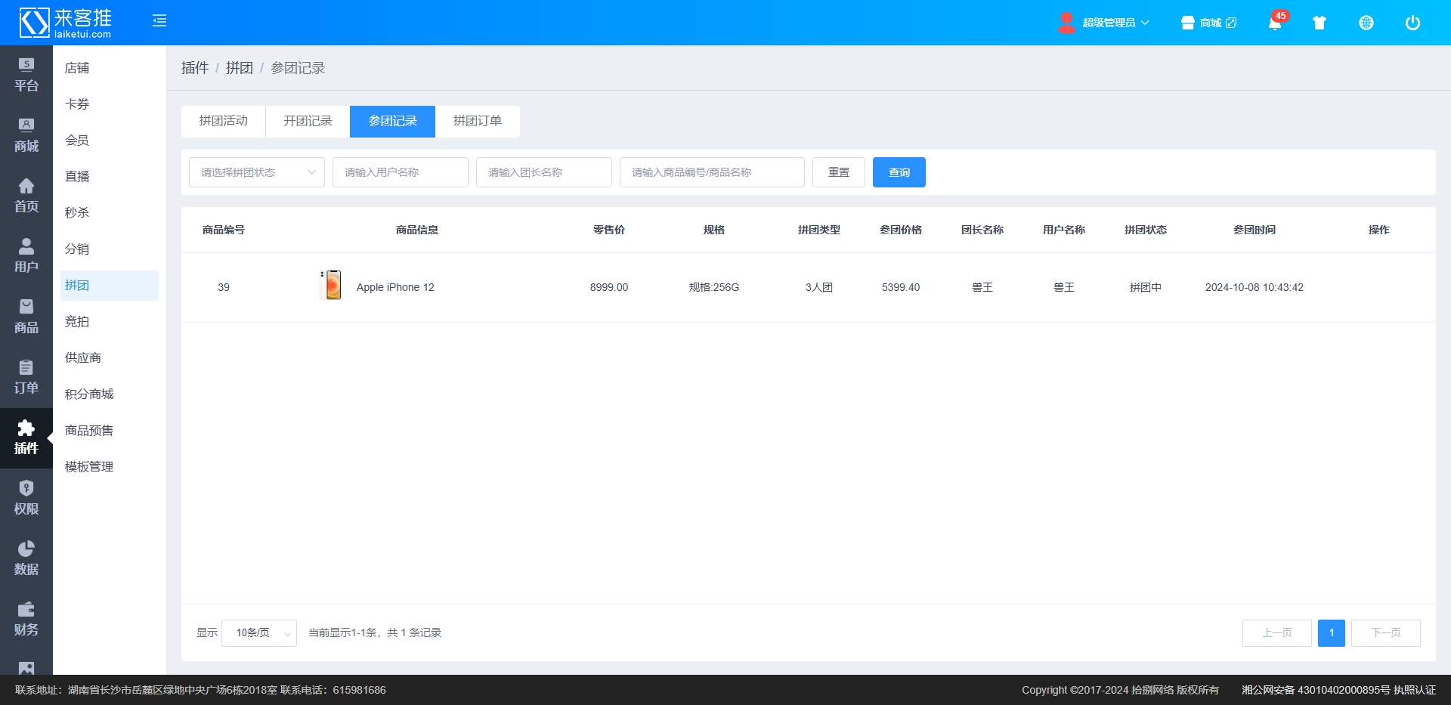This screenshot has width=1451, height=705.
Task: Collapse sidebar with the hamburger icon
Action: coord(159,21)
